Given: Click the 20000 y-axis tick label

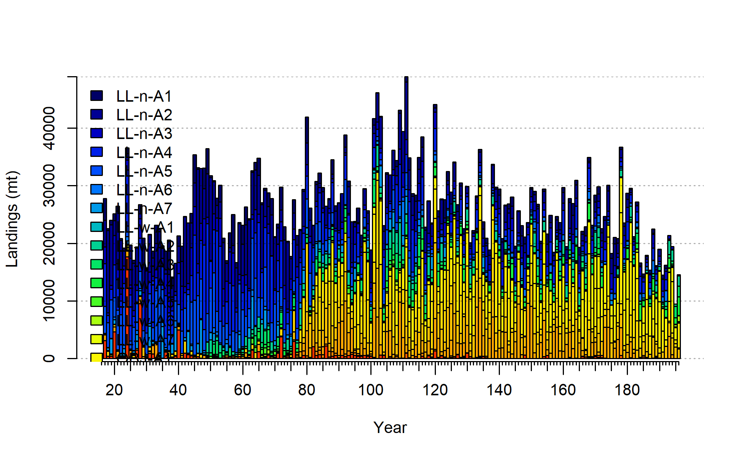Looking at the screenshot, I should tap(49, 243).
